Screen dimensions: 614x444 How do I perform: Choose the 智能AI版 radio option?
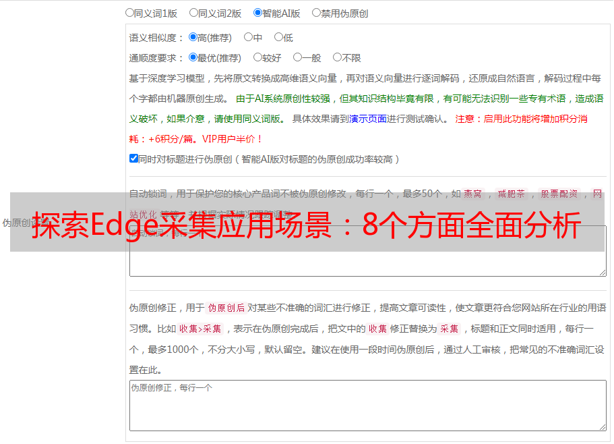[257, 13]
